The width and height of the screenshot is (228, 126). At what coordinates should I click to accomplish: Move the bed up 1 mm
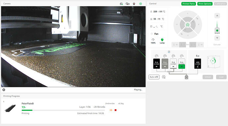pos(182,45)
